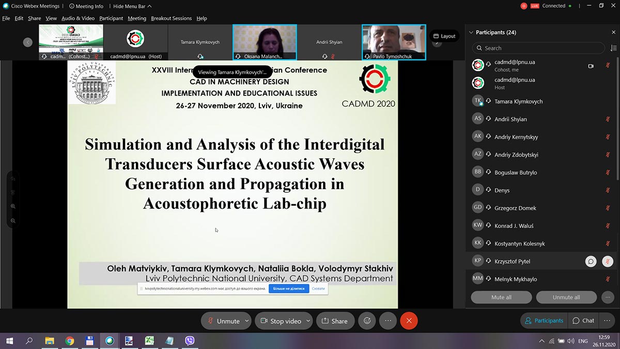
Task: Click the Layout button
Action: (x=444, y=36)
